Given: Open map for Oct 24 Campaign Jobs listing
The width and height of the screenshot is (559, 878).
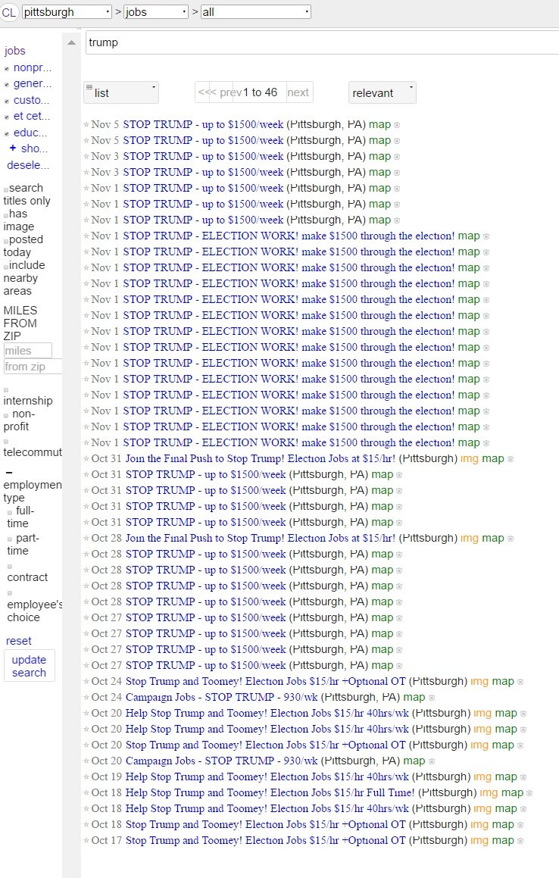Looking at the screenshot, I should tap(414, 697).
